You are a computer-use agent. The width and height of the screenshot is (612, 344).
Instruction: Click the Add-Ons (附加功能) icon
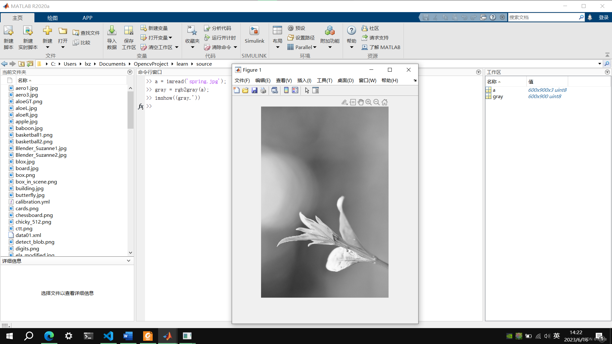[x=330, y=31]
